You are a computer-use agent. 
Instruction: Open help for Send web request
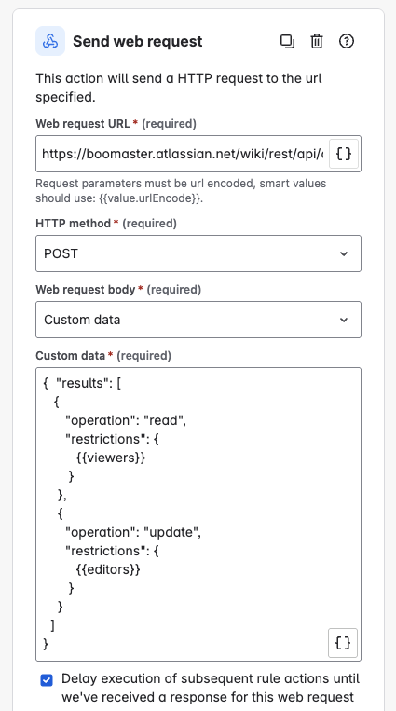click(x=347, y=41)
